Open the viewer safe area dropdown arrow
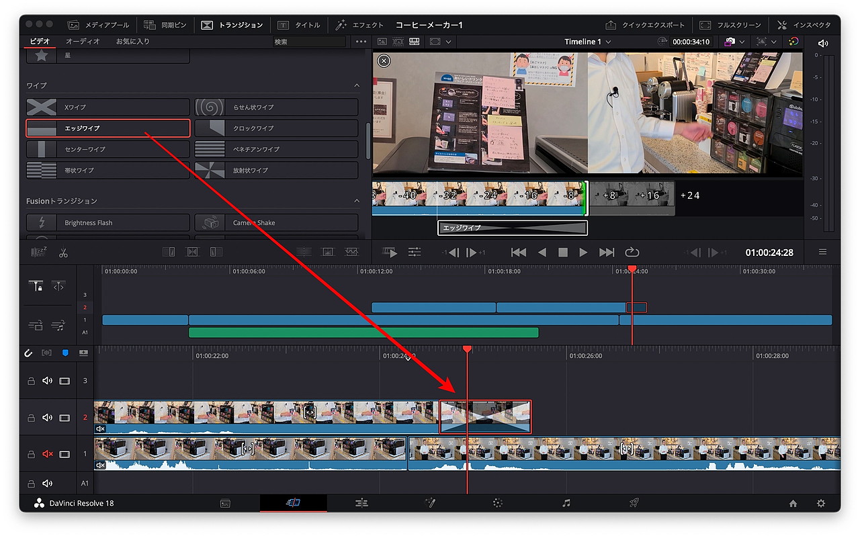Viewport: 860px width, 536px height. [x=449, y=42]
